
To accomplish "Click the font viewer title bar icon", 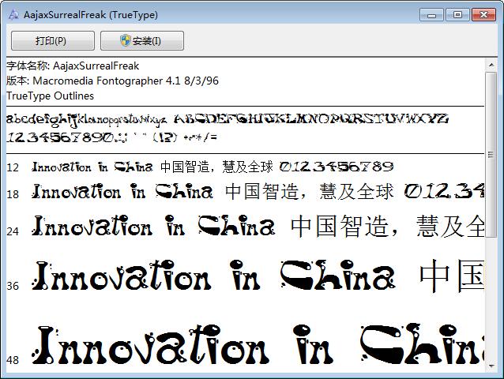I will (13, 15).
